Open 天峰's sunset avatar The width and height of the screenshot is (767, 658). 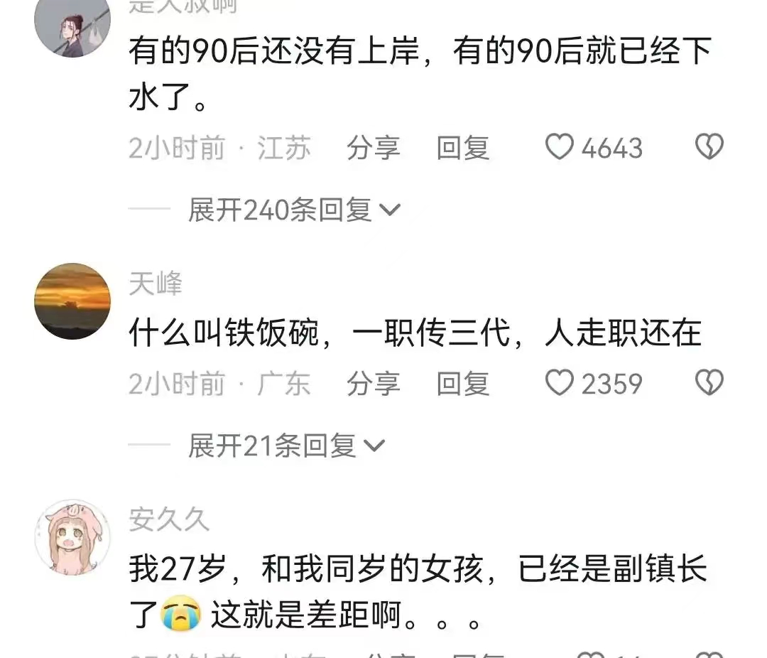[72, 301]
